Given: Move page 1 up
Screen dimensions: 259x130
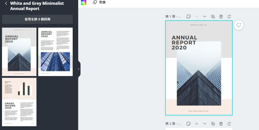Looking at the screenshot, I should tap(197, 17).
